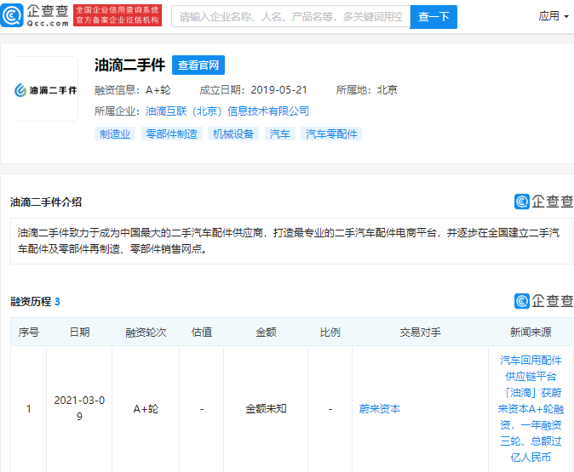This screenshot has width=574, height=472.
Task: Open the 蔚来资本 investor link
Action: point(380,409)
